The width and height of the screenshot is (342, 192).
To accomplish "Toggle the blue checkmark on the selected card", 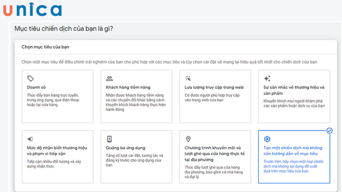I will pos(329,131).
